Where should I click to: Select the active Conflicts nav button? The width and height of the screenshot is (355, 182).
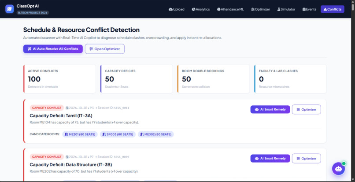tap(333, 9)
